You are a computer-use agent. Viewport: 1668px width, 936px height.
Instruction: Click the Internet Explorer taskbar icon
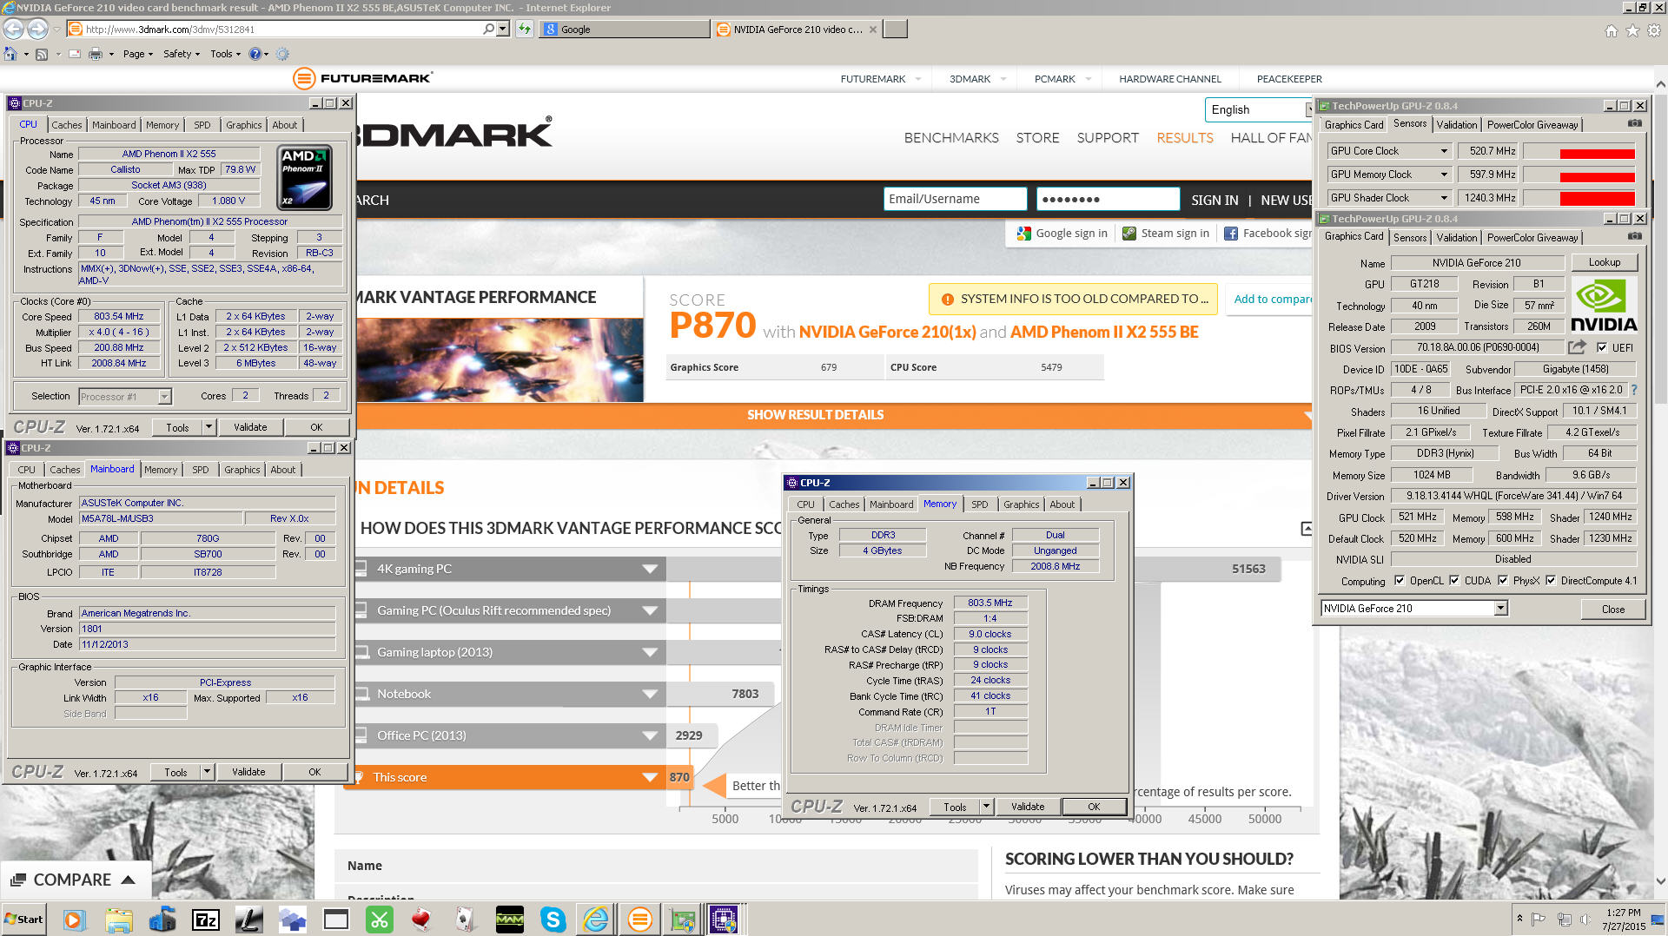click(x=596, y=920)
